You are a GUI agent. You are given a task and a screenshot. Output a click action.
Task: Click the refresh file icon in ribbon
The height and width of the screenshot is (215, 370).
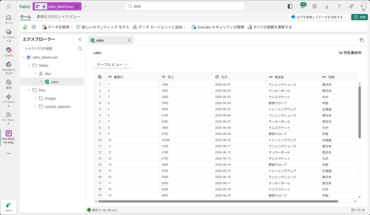click(25, 27)
